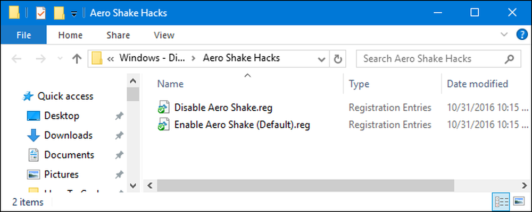The height and width of the screenshot is (212, 532).
Task: Open Customize Quick Access Toolbar dropdown
Action: pyautogui.click(x=73, y=14)
